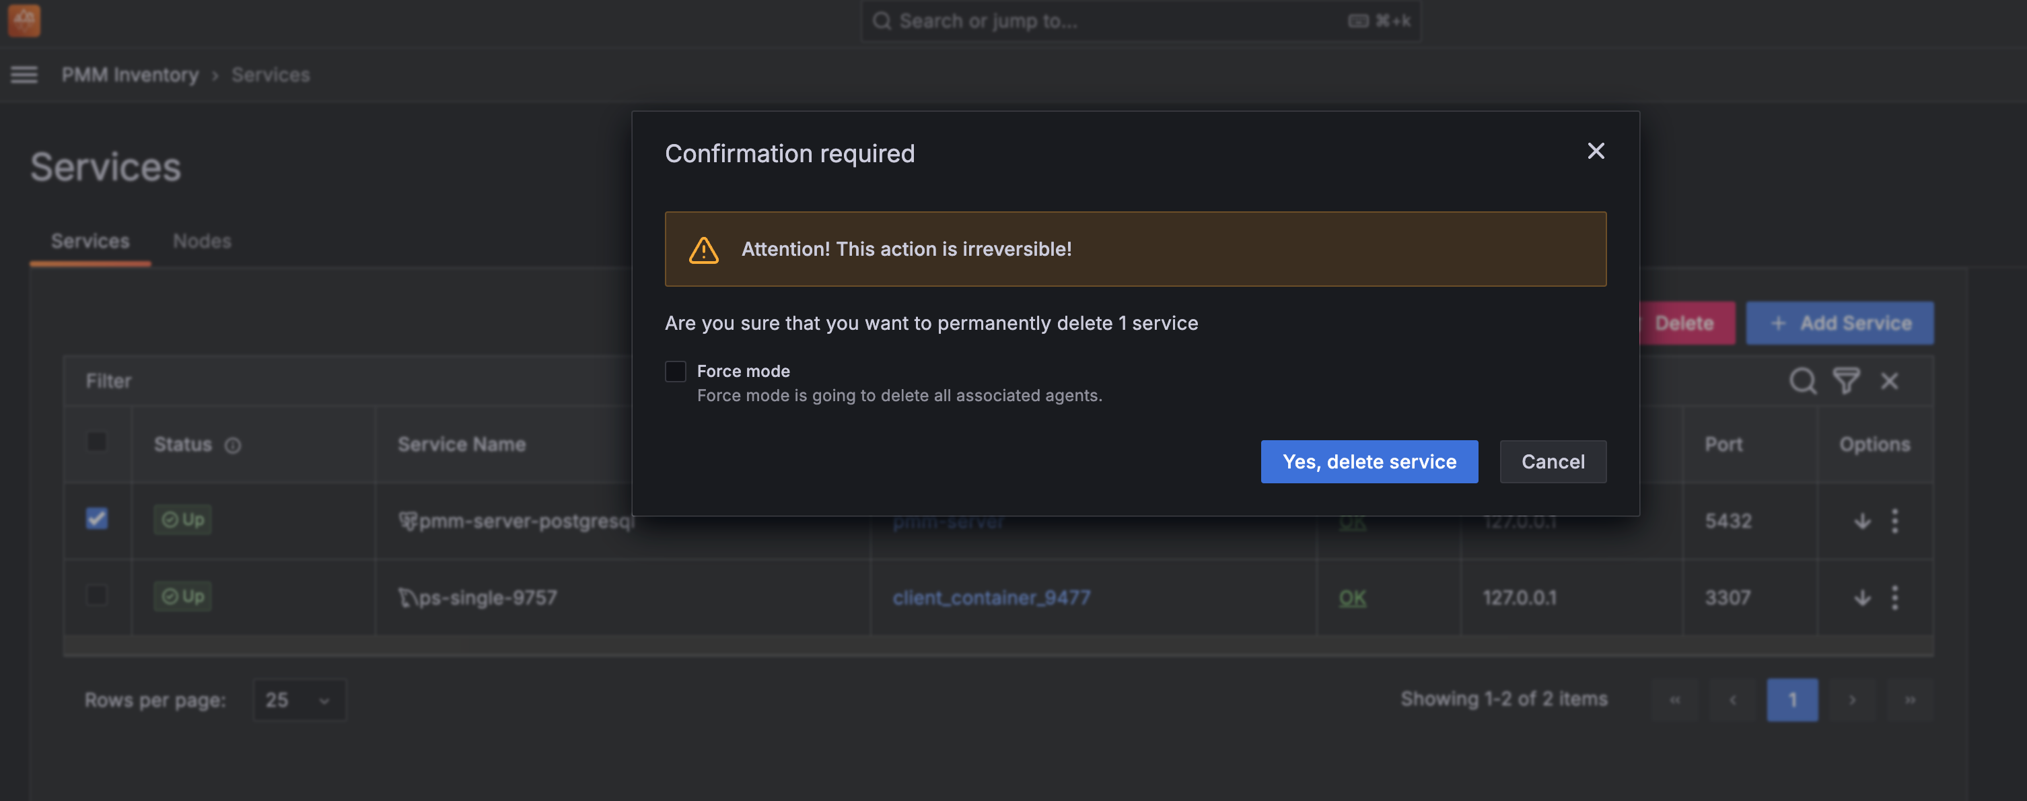2027x801 pixels.
Task: Click Yes, delete service button
Action: click(1368, 462)
